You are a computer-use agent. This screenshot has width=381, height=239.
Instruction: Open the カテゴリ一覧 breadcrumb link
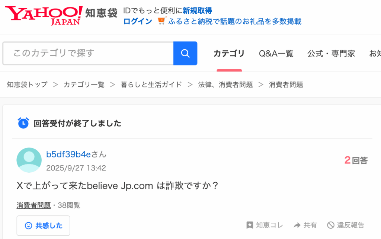click(x=84, y=84)
